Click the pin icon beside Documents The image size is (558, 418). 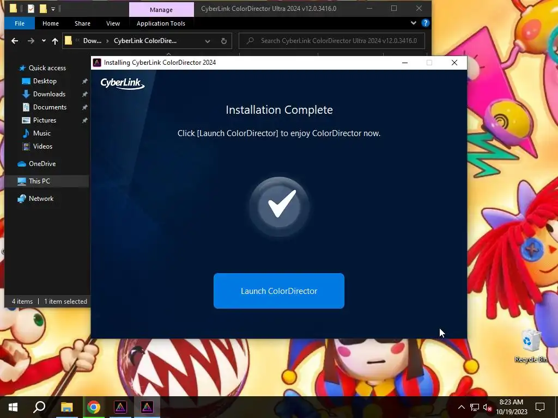84,107
